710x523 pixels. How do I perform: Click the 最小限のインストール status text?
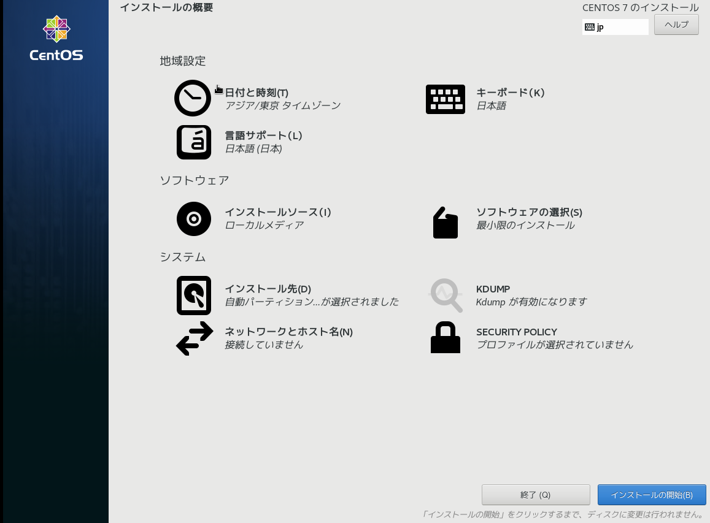(525, 225)
